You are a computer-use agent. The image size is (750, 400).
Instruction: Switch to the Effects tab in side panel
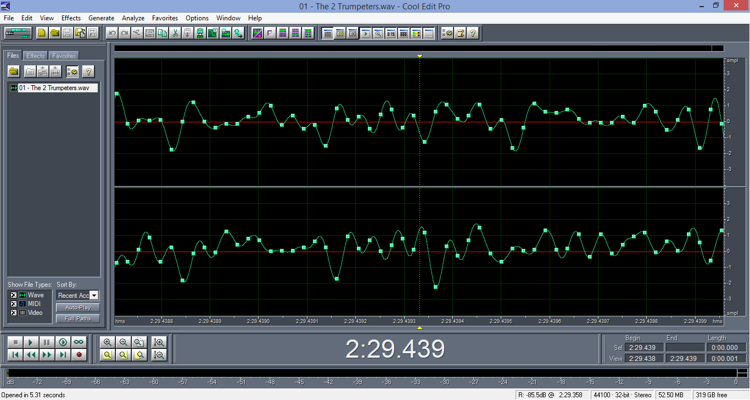pyautogui.click(x=36, y=56)
